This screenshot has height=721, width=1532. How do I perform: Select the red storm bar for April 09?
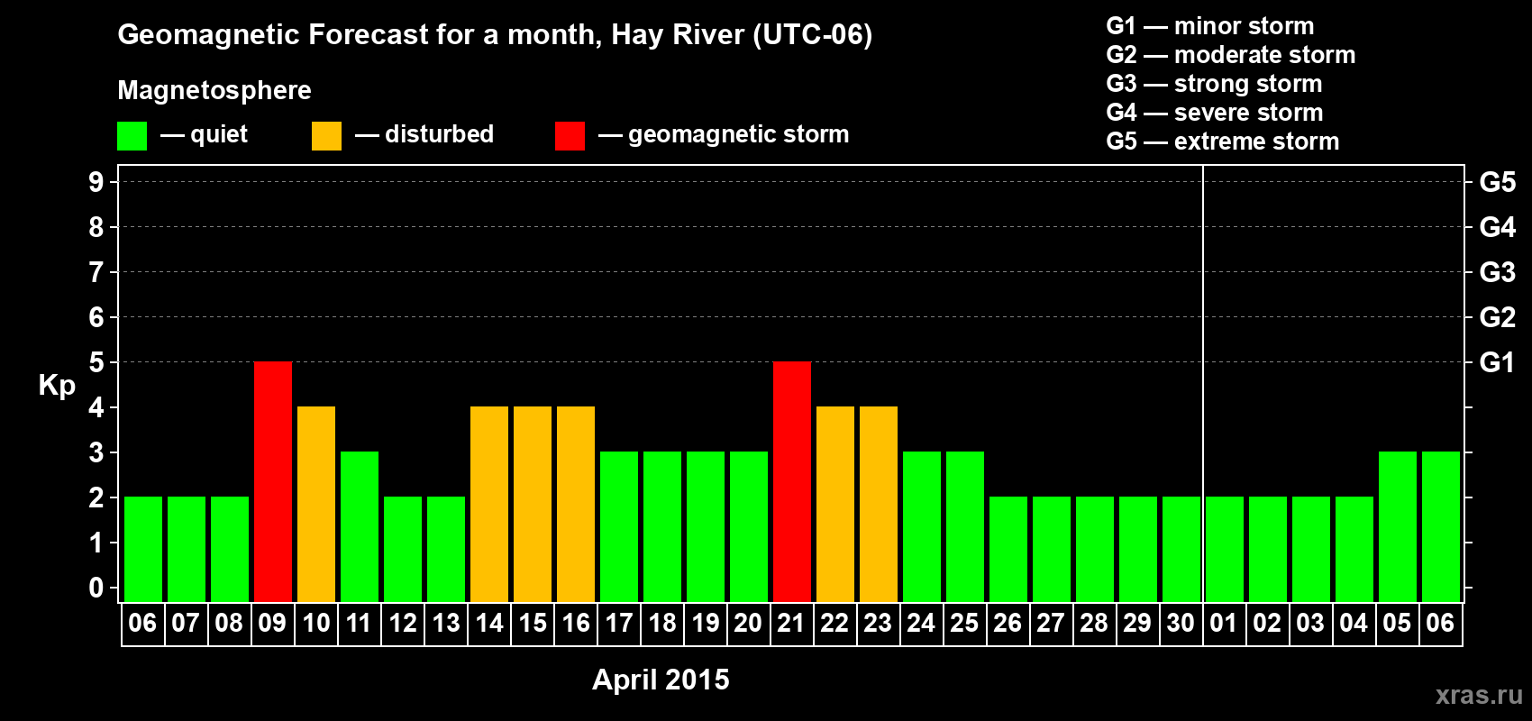click(273, 481)
